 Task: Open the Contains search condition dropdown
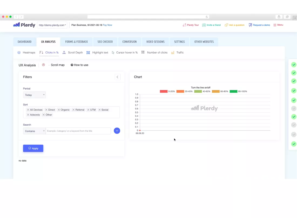(x=34, y=131)
